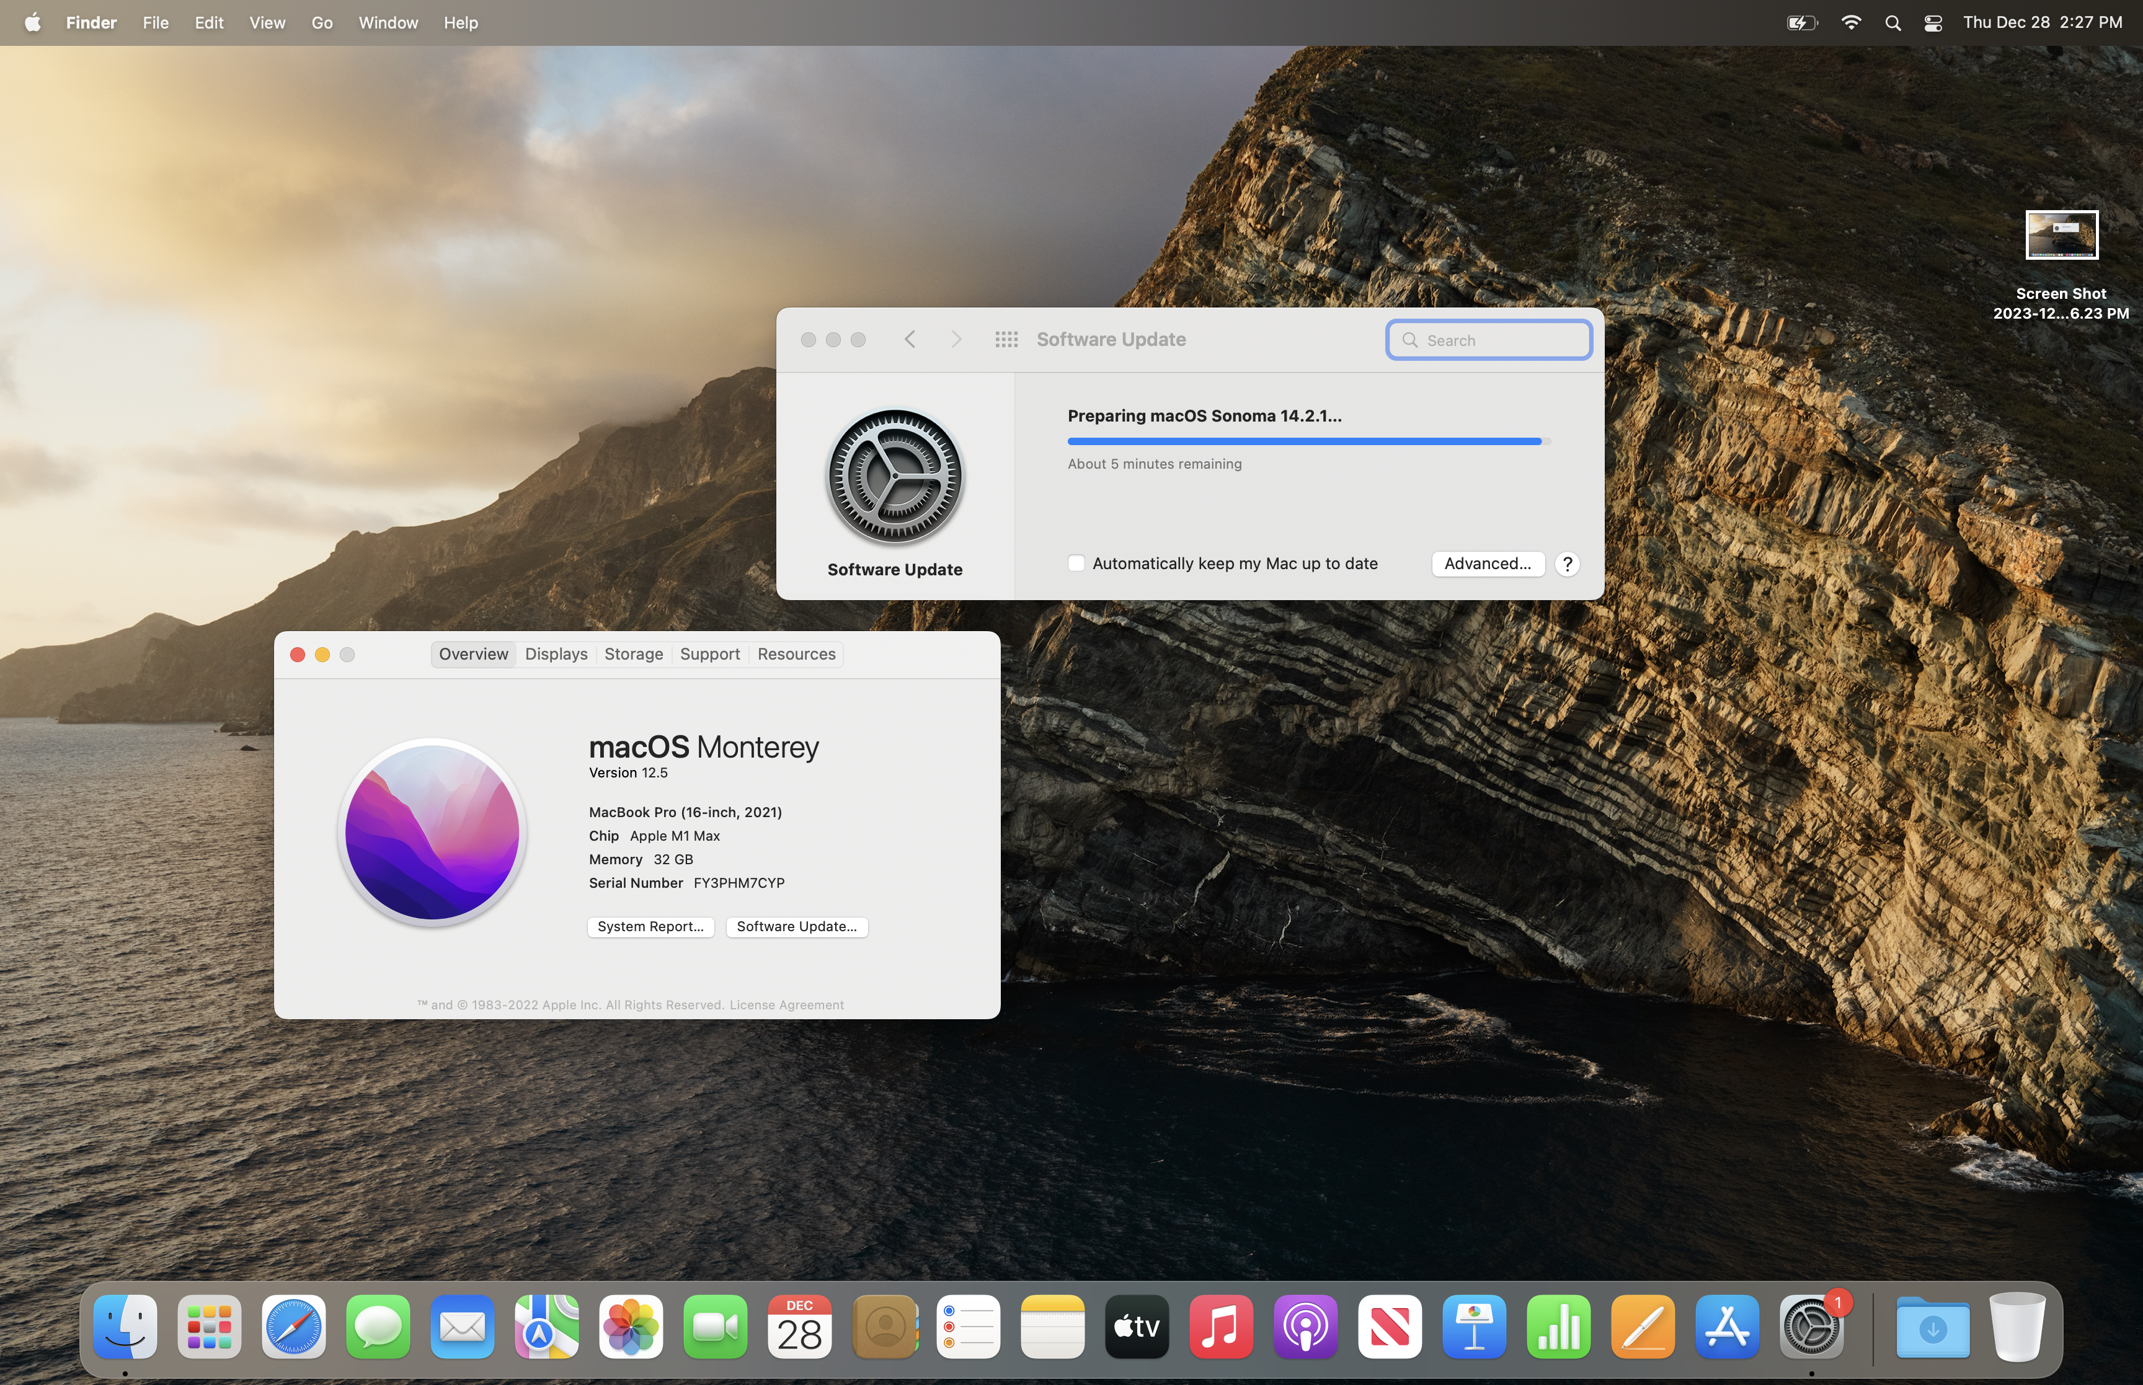
Task: Open date and time in menu bar
Action: (x=2043, y=22)
